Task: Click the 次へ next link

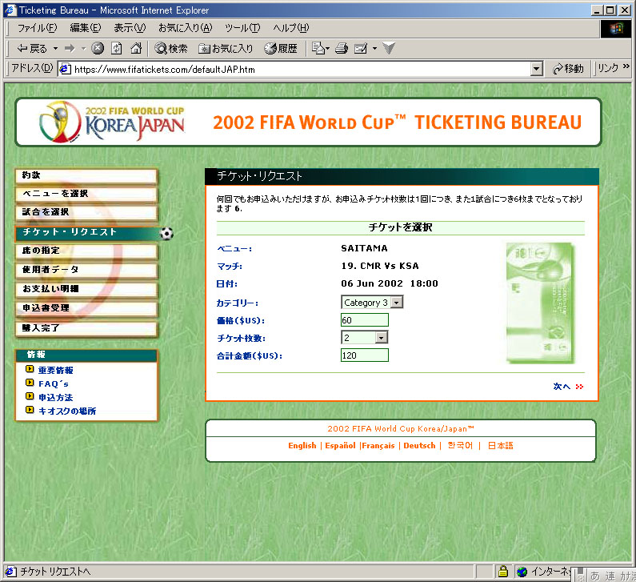Action: (562, 387)
